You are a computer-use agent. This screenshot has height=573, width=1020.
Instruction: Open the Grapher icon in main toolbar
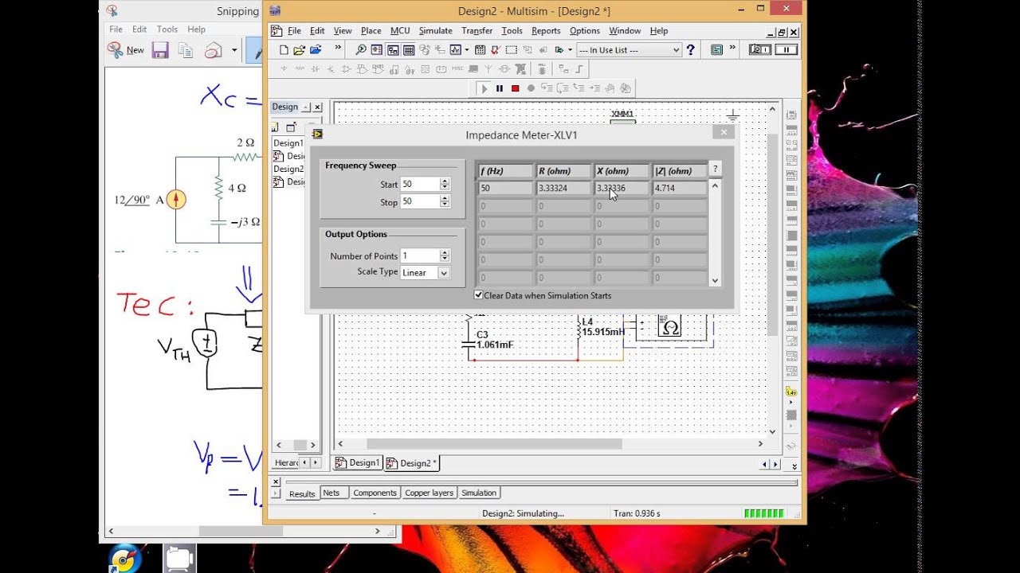pos(456,50)
